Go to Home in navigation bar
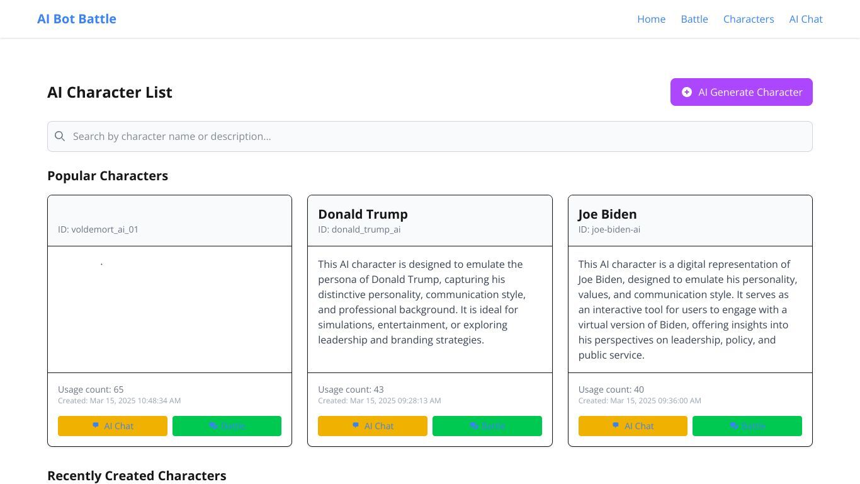This screenshot has height=484, width=860. [651, 19]
